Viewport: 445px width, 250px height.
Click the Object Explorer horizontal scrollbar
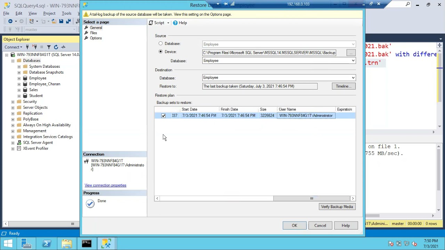click(41, 224)
